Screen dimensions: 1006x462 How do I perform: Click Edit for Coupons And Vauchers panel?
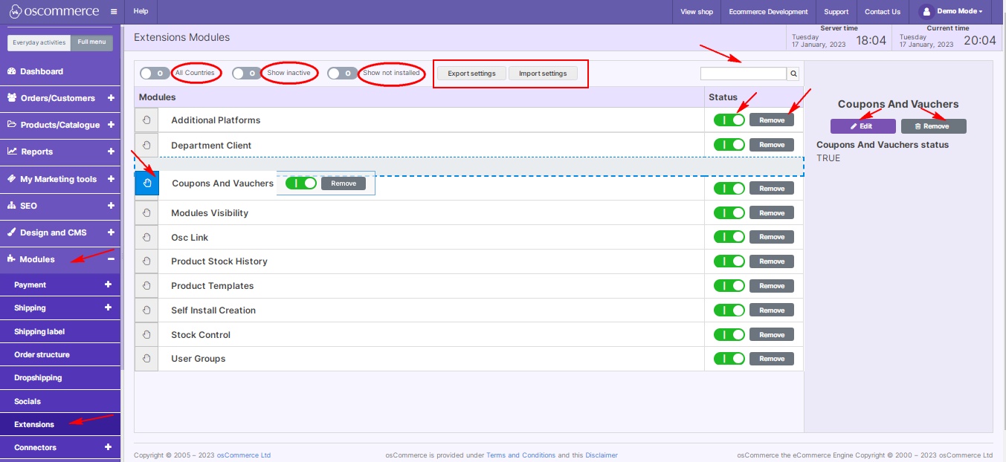click(x=862, y=126)
